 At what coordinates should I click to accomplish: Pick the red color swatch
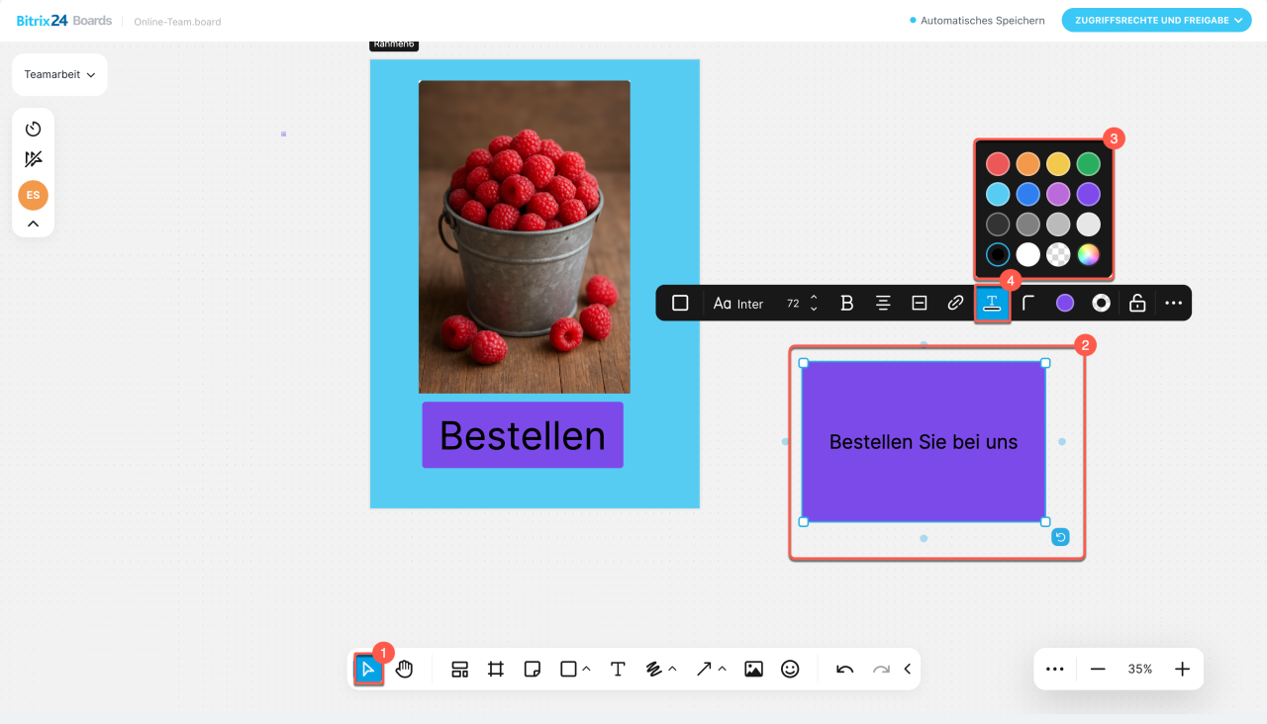point(998,164)
